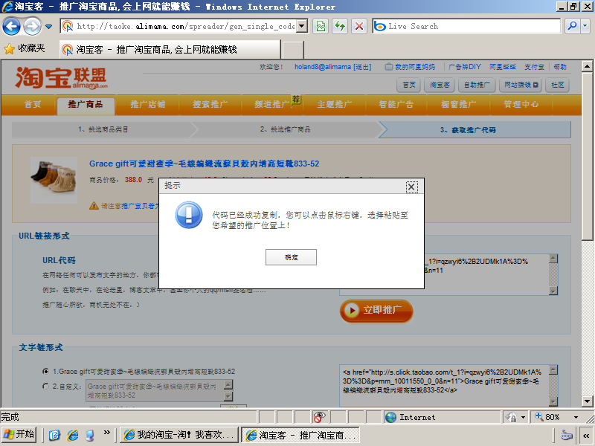Select radio option 2 自定义
595x446 pixels.
(x=46, y=387)
